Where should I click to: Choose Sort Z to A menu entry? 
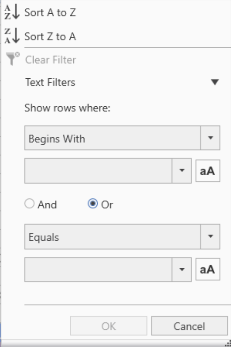point(50,36)
